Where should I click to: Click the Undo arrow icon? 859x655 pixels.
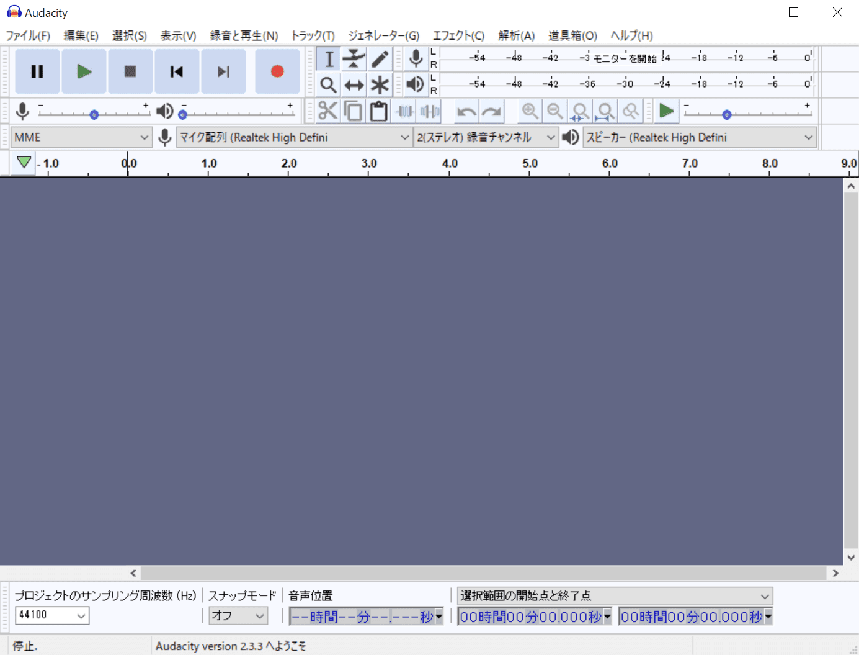tap(466, 111)
